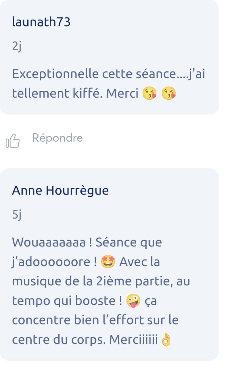Click the star-eyes emoji
Viewport: 226px width, 372px height.
click(108, 262)
